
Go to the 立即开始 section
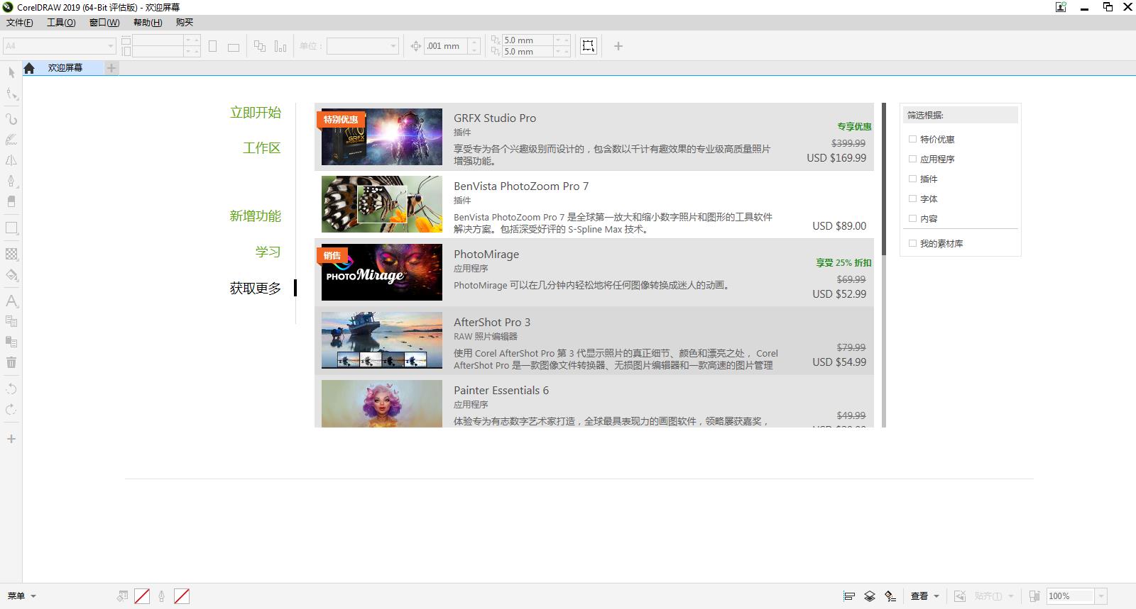tap(255, 113)
